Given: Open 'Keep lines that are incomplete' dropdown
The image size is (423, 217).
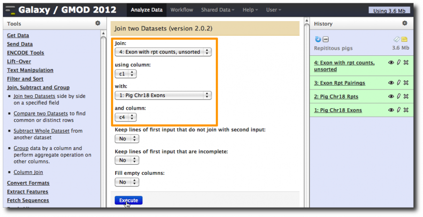Looking at the screenshot, I should click(127, 160).
